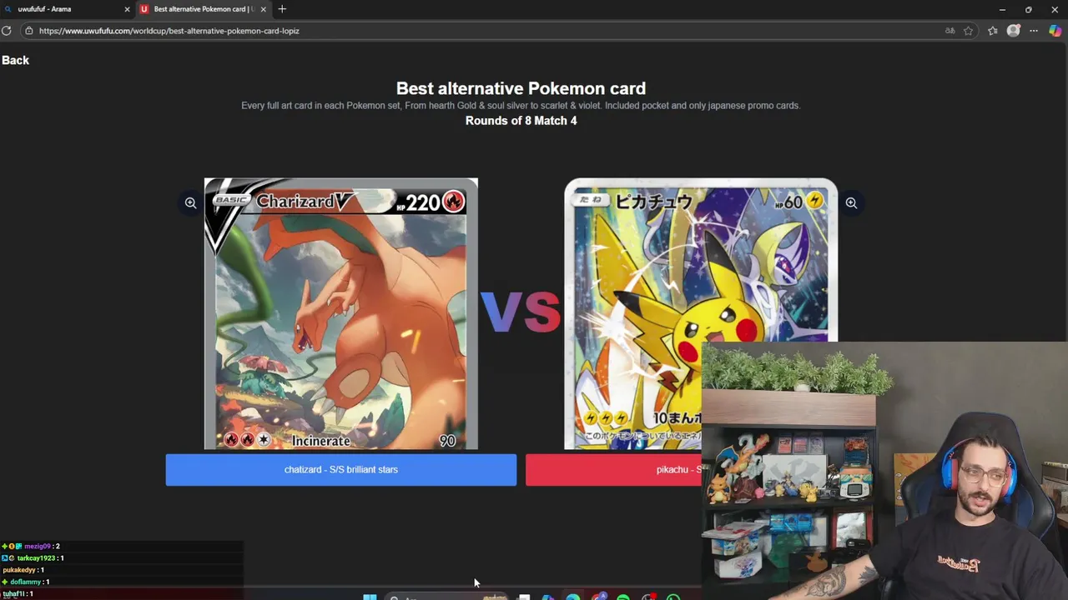Click chat entry 'mezig09 : 2'
The height and width of the screenshot is (600, 1068).
point(32,546)
